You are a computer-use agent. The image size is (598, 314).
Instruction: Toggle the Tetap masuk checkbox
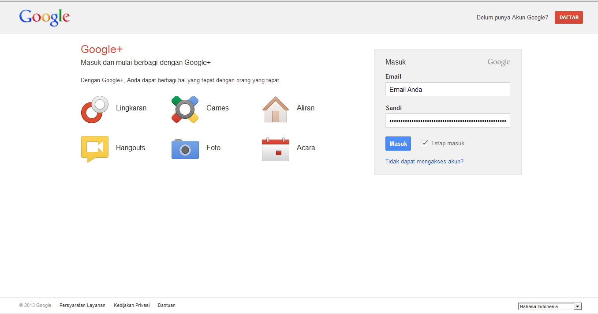click(x=425, y=143)
